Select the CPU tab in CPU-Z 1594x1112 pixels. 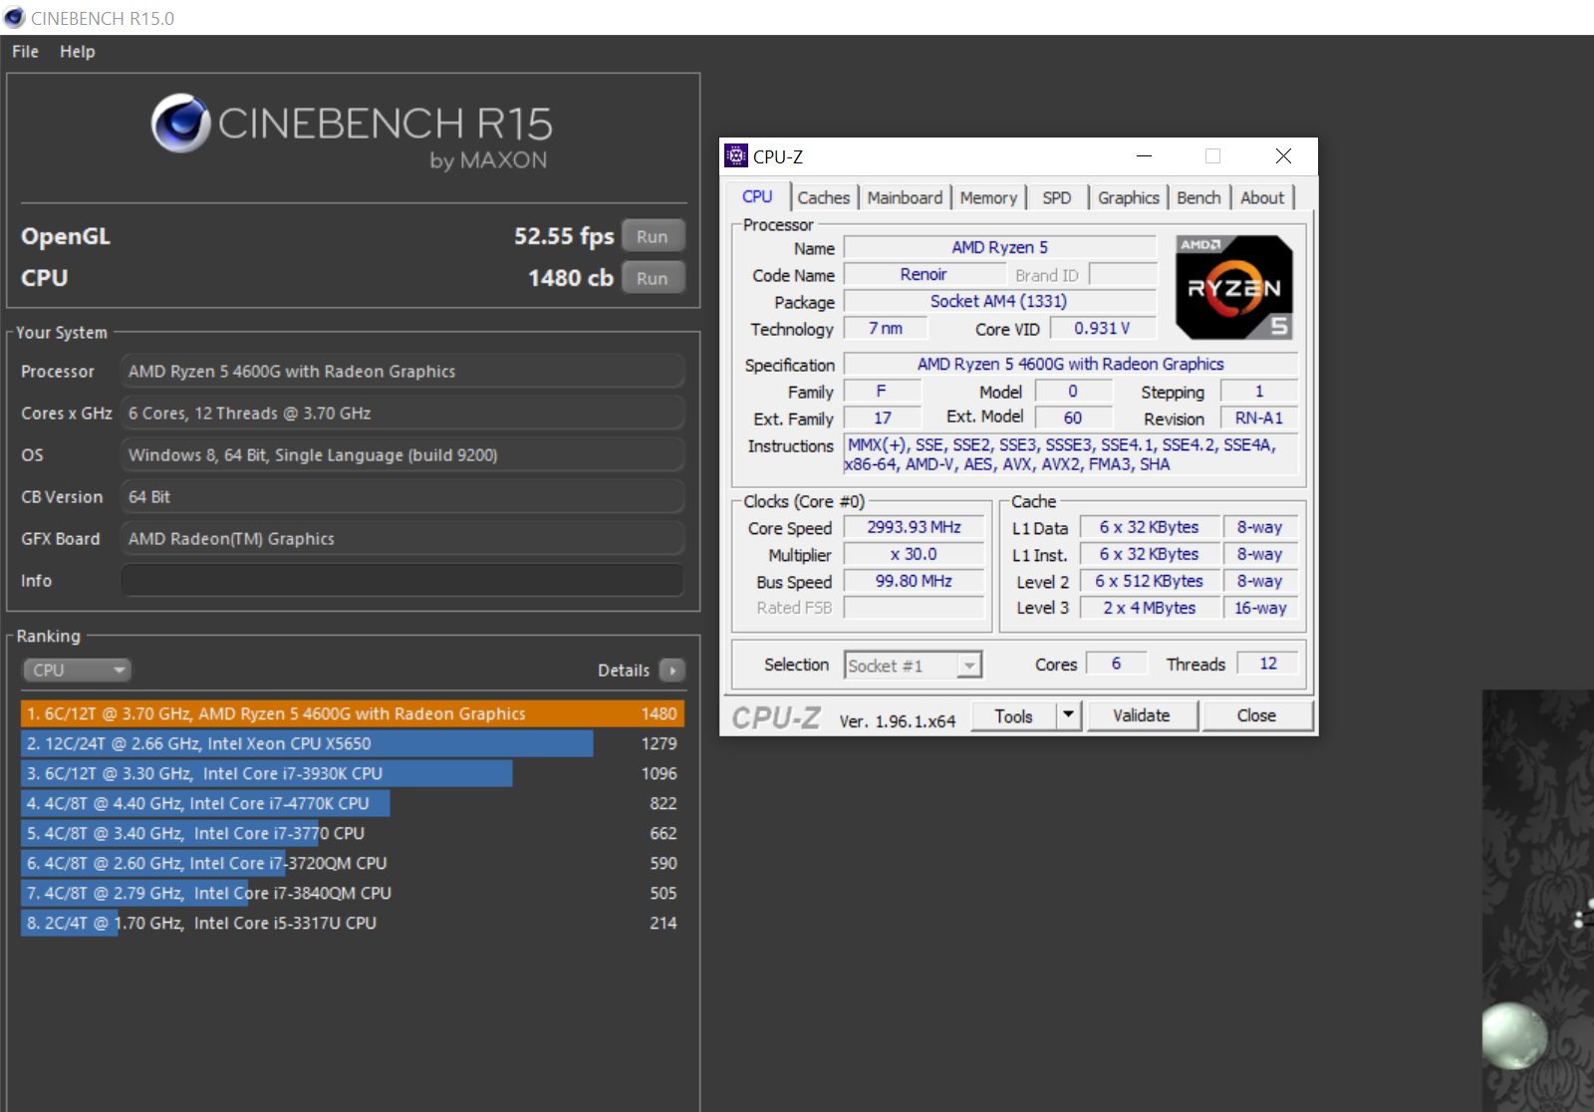pyautogui.click(x=757, y=196)
